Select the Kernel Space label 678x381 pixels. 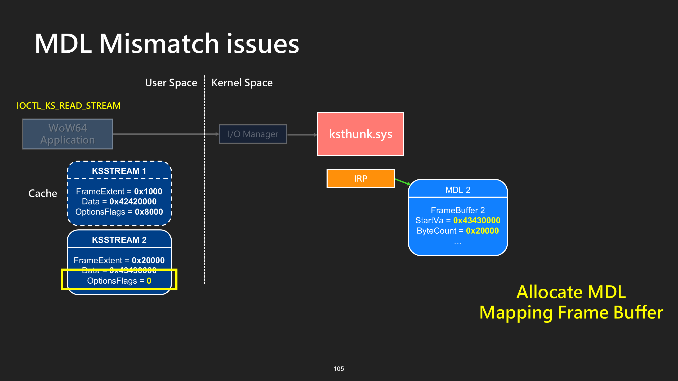pyautogui.click(x=242, y=83)
